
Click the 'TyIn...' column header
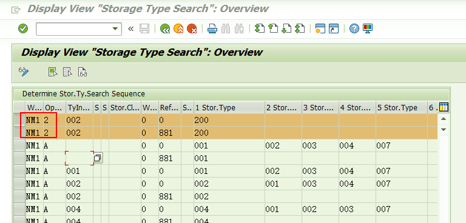point(79,107)
